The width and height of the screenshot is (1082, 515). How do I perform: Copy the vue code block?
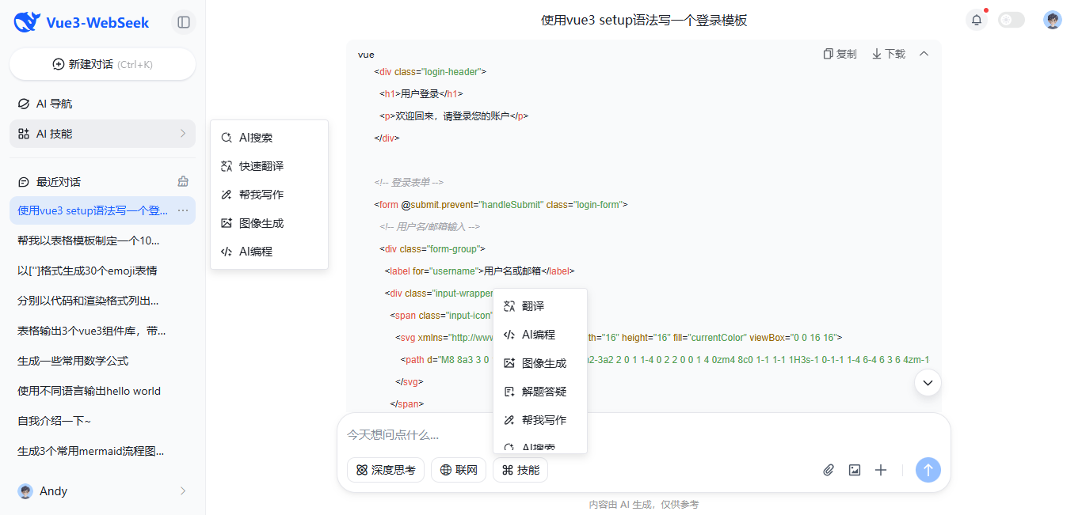click(839, 54)
